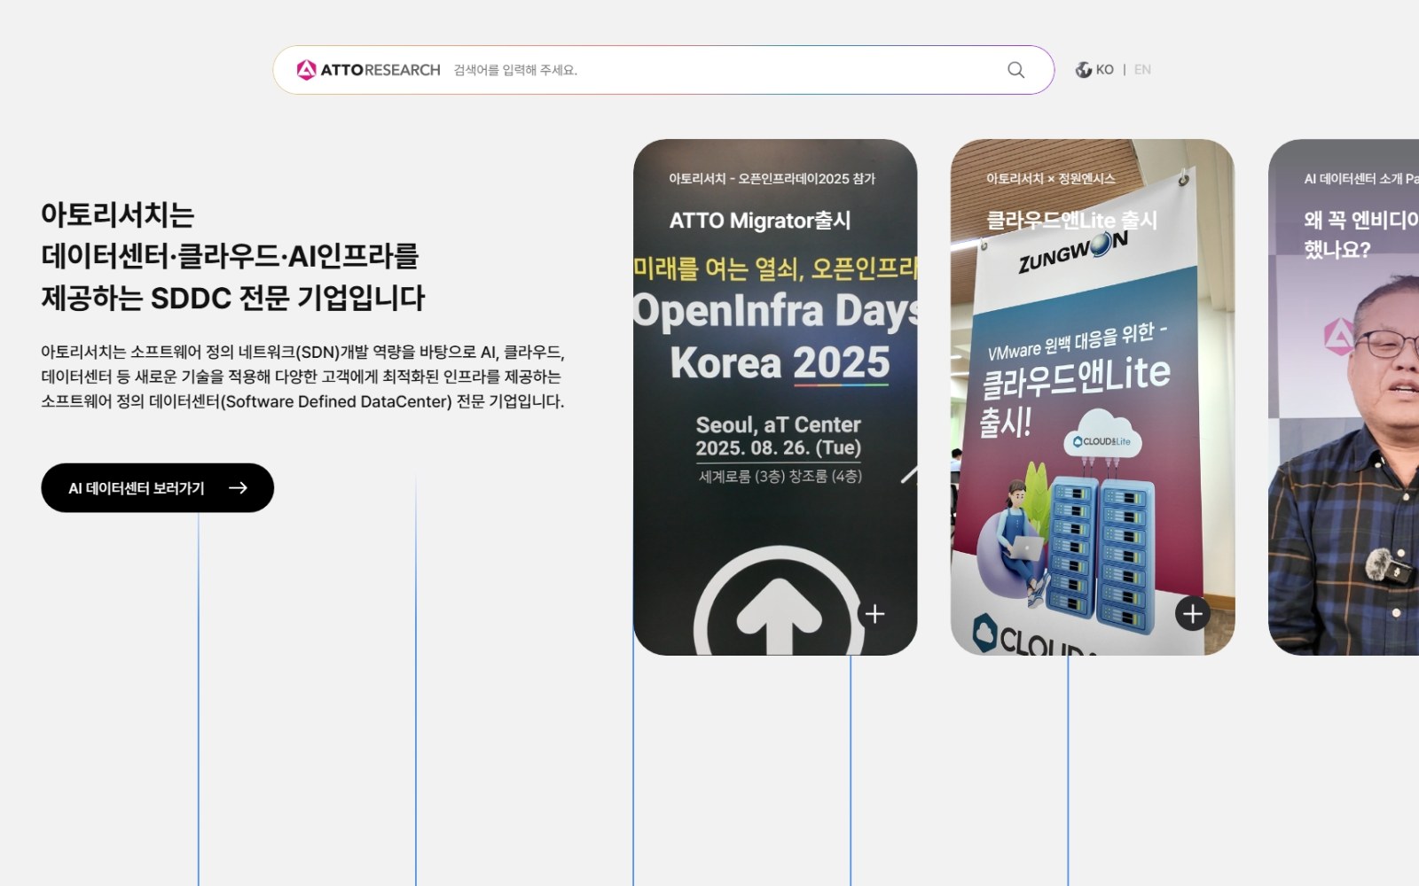Click the ATTO Research logo

coord(368,70)
